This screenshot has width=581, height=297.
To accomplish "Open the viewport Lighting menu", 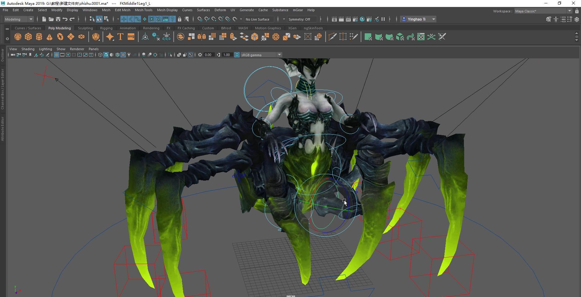I will pyautogui.click(x=45, y=49).
